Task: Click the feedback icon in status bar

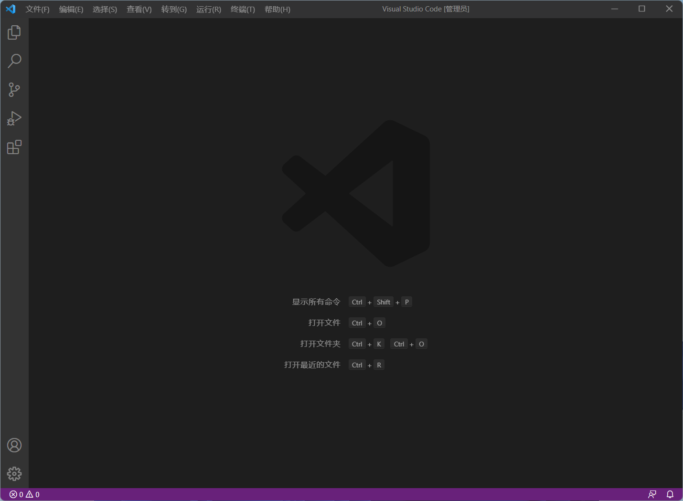Action: tap(652, 494)
